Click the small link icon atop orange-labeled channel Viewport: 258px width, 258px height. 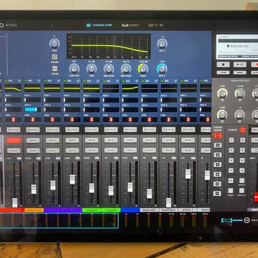(x=39, y=81)
